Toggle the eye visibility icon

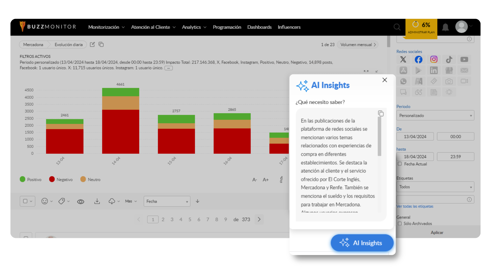tap(81, 202)
